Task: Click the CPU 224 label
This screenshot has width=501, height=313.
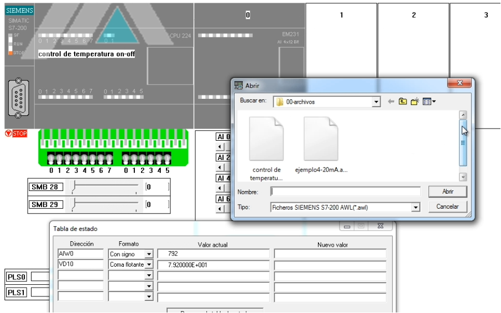Action: (x=180, y=36)
